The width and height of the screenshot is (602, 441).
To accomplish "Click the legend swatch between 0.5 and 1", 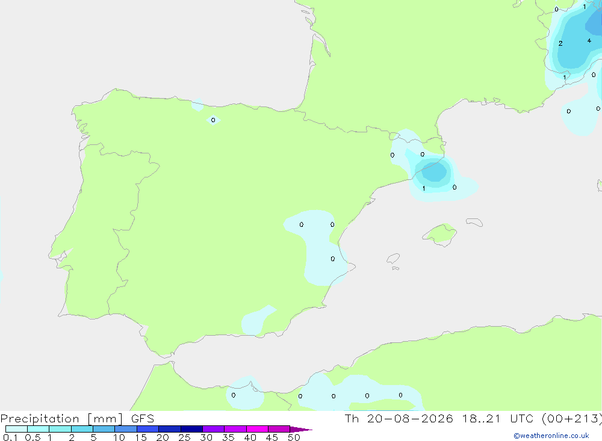I will coord(39,429).
